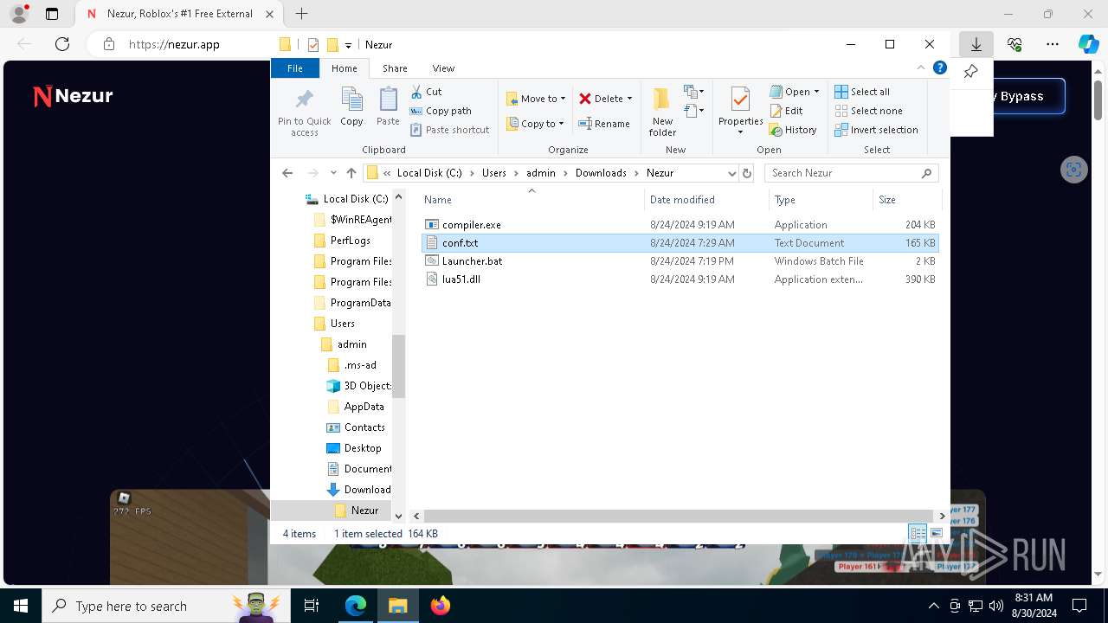Click the Open ribbon button
Viewport: 1108px width, 623px height.
coord(790,92)
